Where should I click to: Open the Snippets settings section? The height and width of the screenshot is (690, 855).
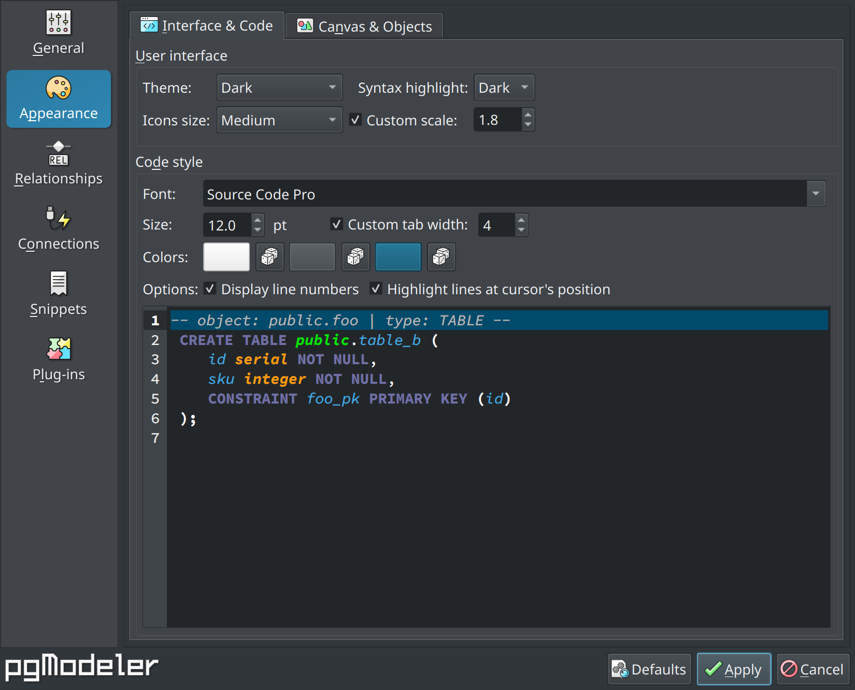point(59,294)
